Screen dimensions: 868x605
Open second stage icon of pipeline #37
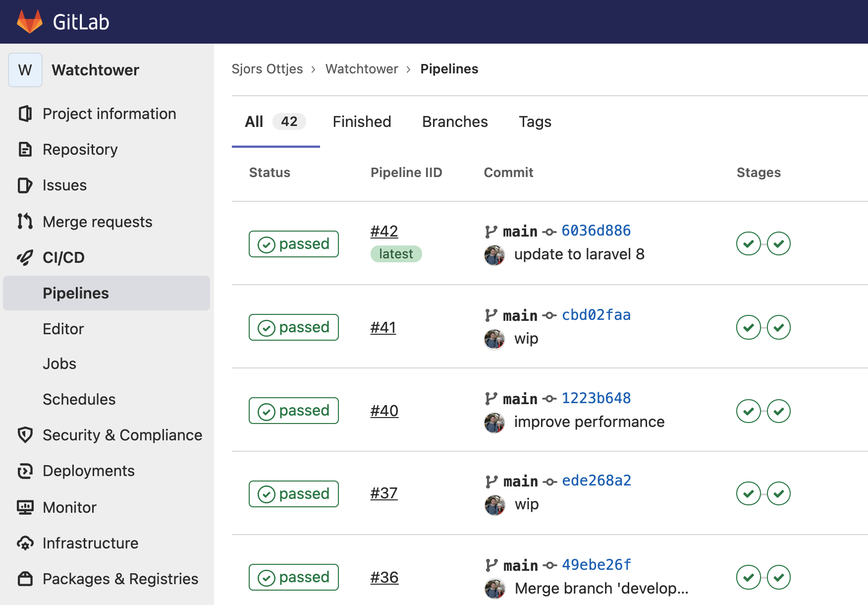coord(779,493)
